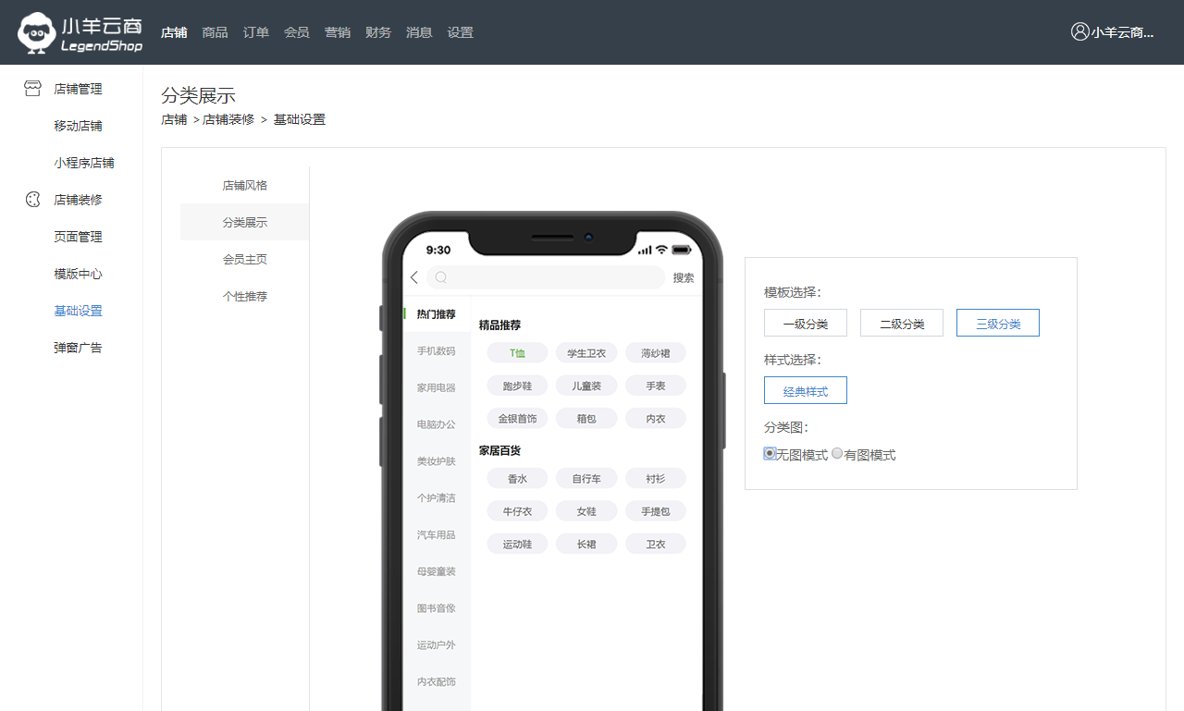Click 店铺装修 breadcrumb link
1184x711 pixels.
[x=228, y=119]
